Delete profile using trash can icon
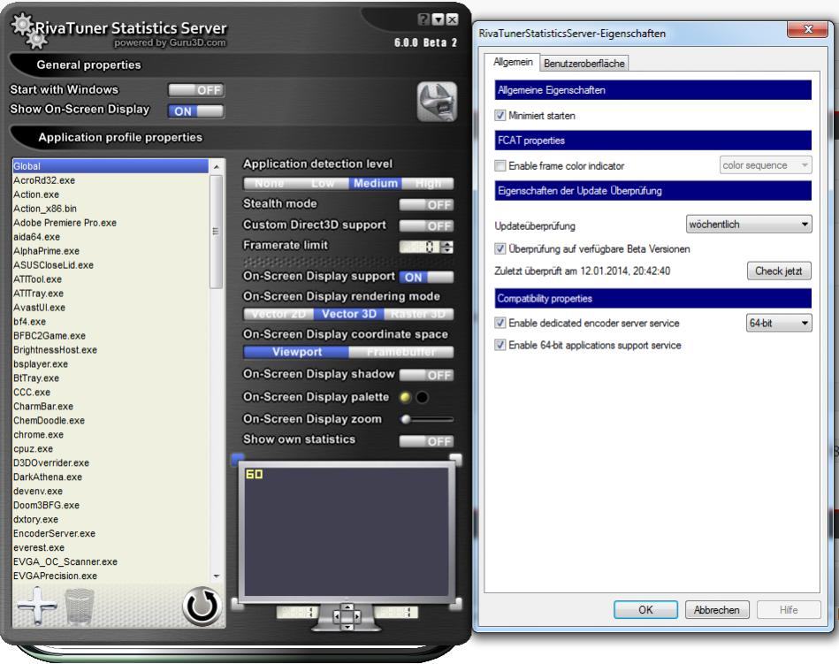 [80, 607]
